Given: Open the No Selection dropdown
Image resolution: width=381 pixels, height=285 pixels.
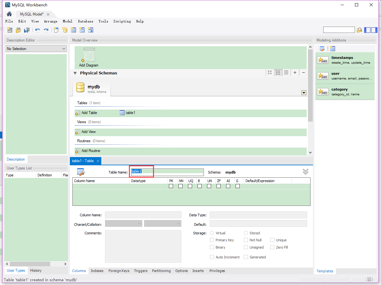Looking at the screenshot, I should 36,49.
